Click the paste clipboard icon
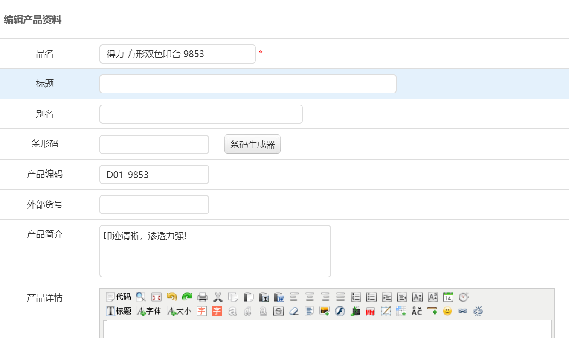569x338 pixels. click(248, 297)
